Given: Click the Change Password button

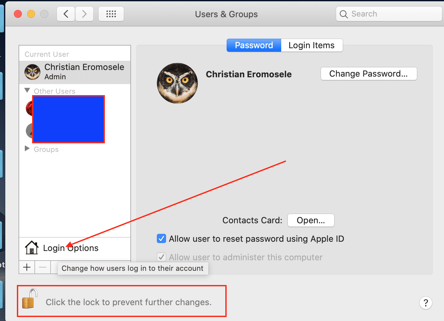Looking at the screenshot, I should [369, 74].
